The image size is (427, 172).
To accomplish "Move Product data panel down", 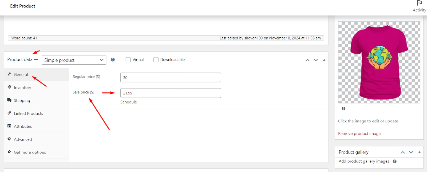I will pyautogui.click(x=316, y=60).
